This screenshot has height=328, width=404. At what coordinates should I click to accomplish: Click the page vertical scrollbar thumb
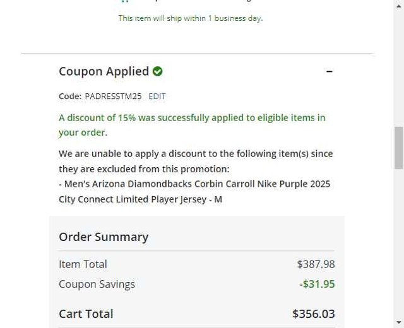click(398, 148)
